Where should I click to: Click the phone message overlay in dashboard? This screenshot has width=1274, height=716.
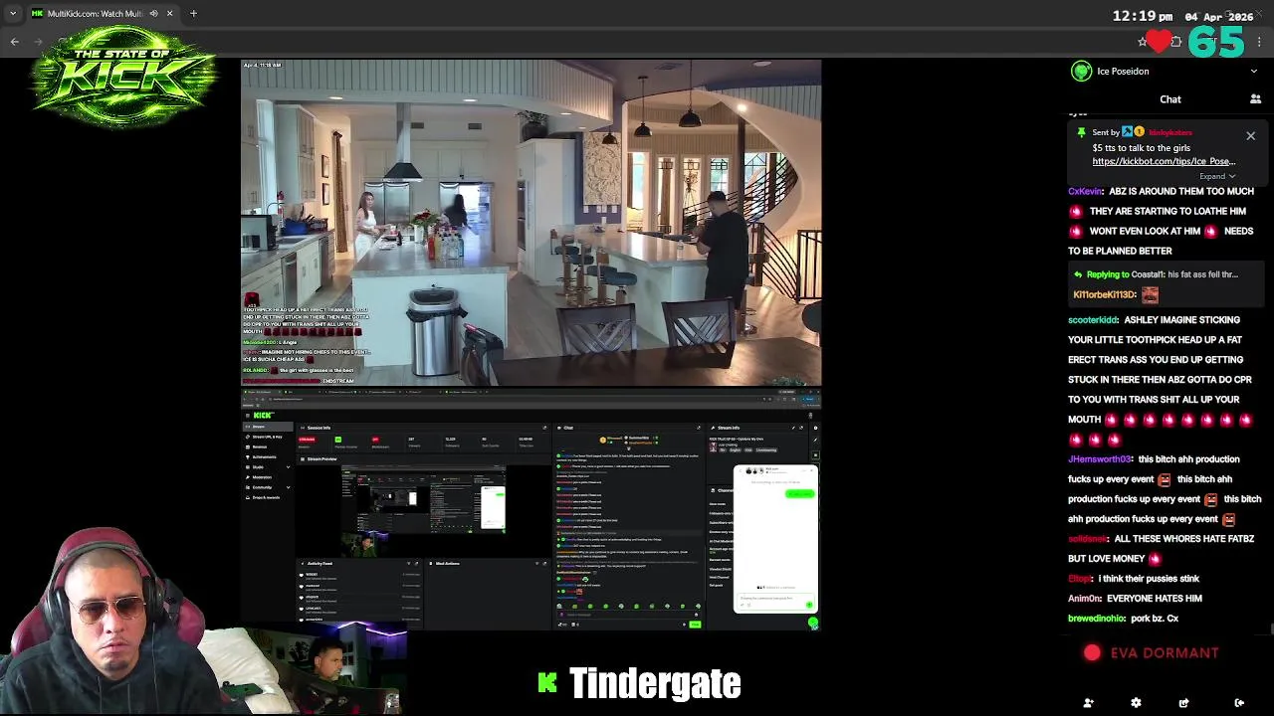[775, 538]
